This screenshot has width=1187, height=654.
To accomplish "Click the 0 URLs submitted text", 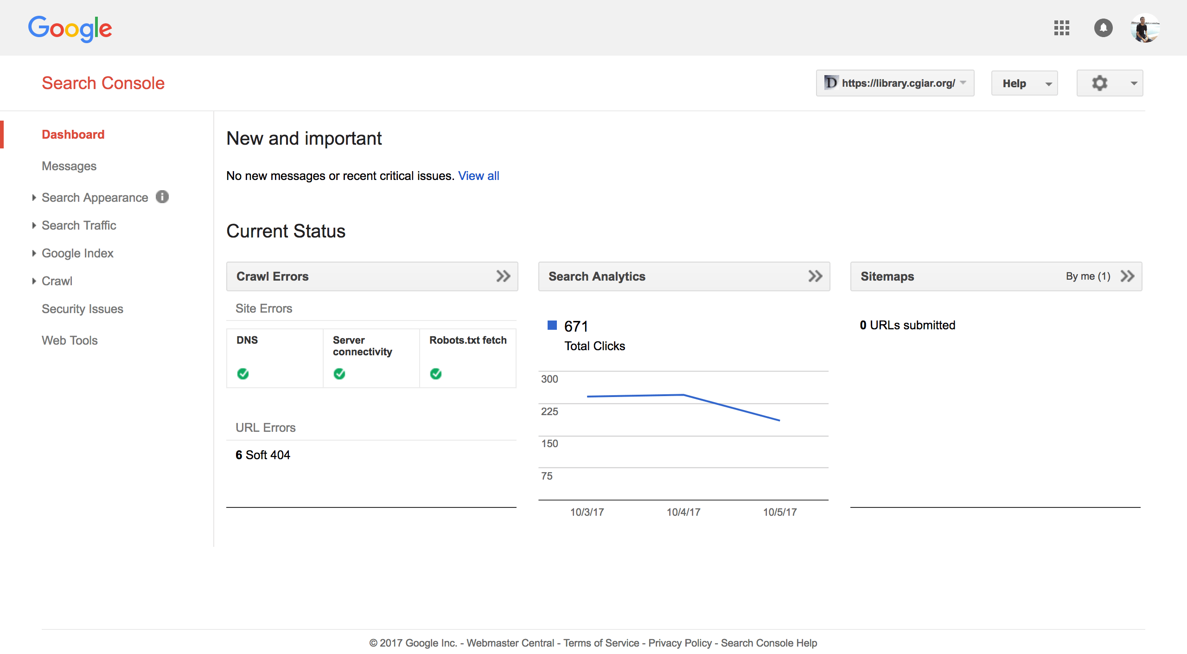I will pyautogui.click(x=907, y=325).
